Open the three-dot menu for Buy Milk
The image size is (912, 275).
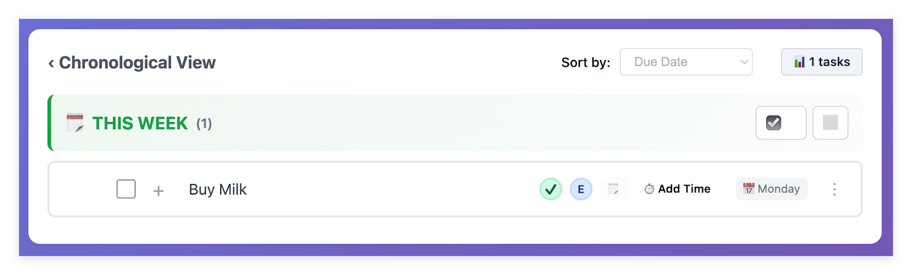(x=835, y=190)
